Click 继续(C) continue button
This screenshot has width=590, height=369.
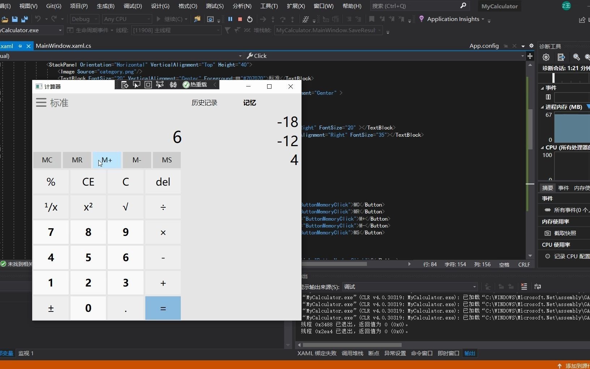pyautogui.click(x=172, y=19)
